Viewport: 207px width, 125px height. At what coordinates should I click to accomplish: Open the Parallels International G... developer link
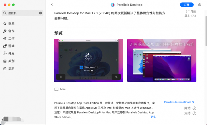(x=180, y=102)
